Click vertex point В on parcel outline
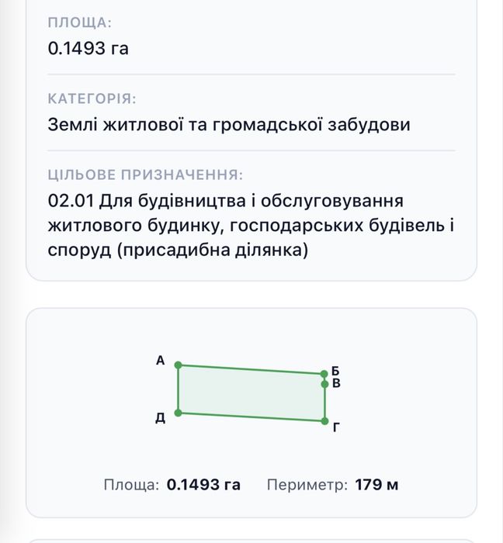Image resolution: width=503 pixels, height=543 pixels. [x=324, y=384]
